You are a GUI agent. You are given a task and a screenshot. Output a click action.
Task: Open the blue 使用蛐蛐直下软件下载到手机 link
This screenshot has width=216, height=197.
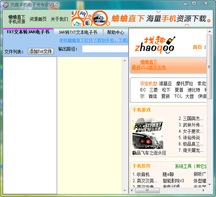94,40
